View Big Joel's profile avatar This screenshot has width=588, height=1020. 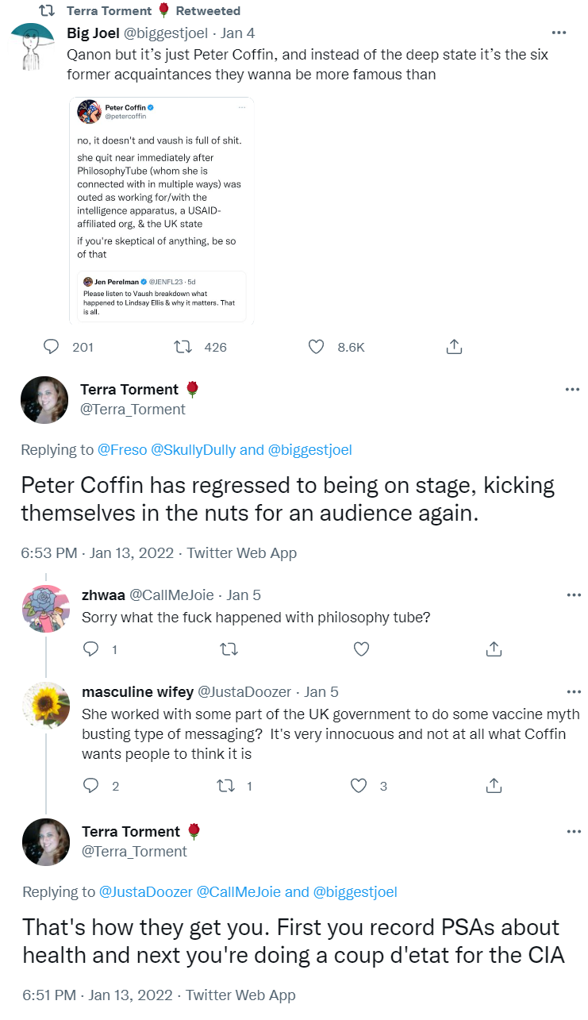(33, 48)
